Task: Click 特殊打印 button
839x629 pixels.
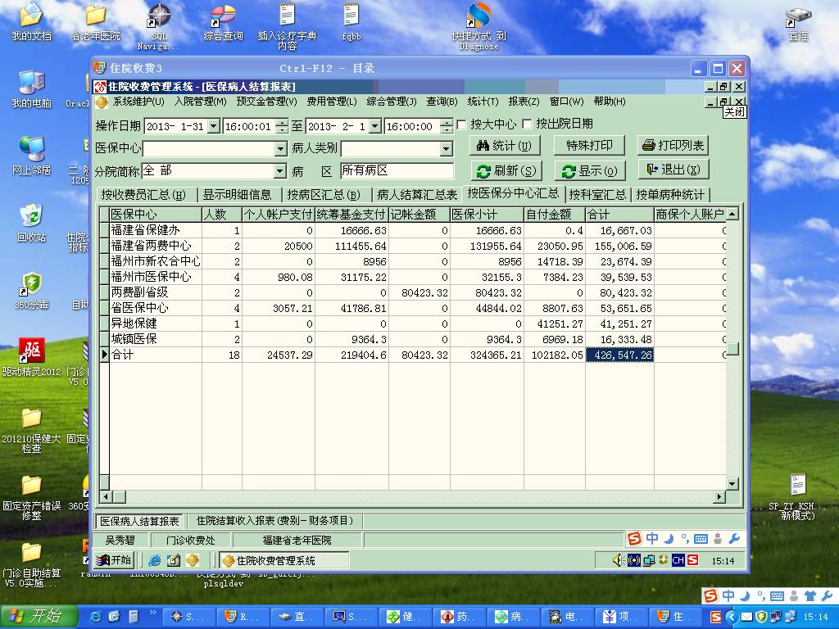Action: point(590,146)
